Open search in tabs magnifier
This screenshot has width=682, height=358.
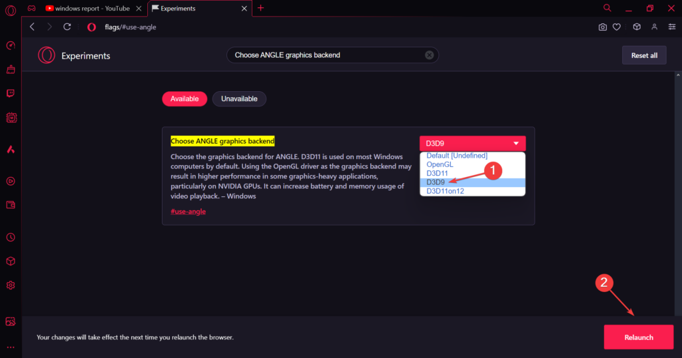pos(607,8)
